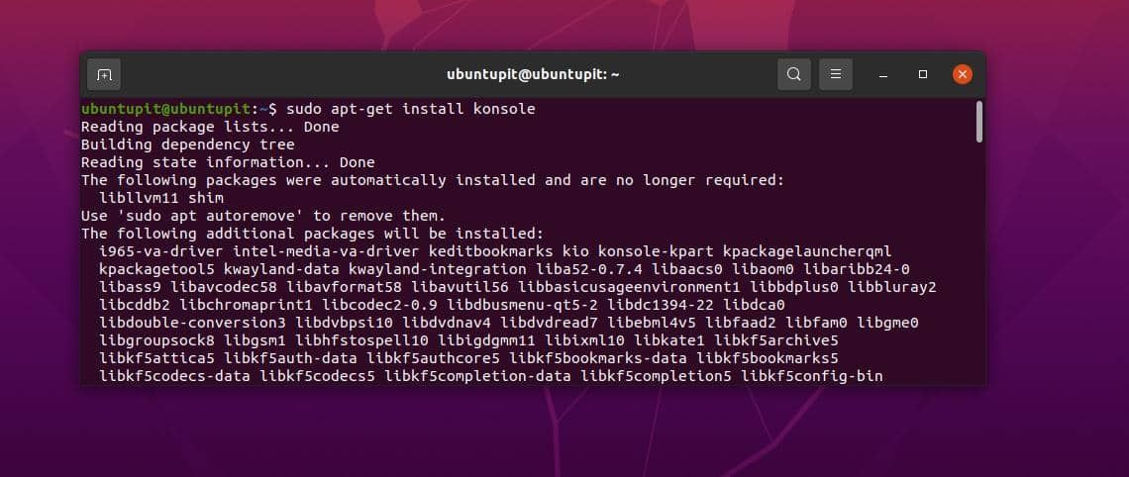Close the terminal window

pyautogui.click(x=962, y=74)
